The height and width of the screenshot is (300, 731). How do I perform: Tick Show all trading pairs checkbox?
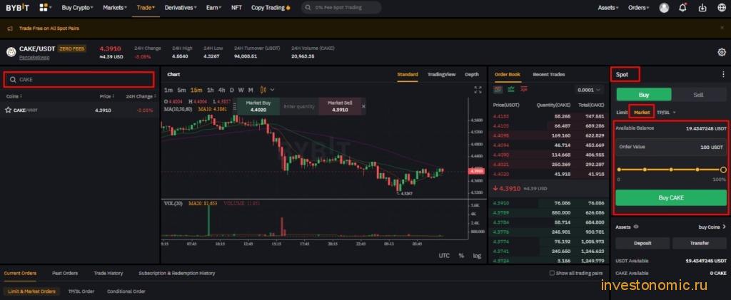coord(552,273)
